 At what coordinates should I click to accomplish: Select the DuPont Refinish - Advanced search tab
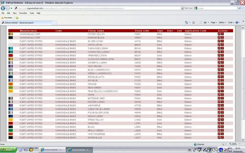tap(26, 23)
